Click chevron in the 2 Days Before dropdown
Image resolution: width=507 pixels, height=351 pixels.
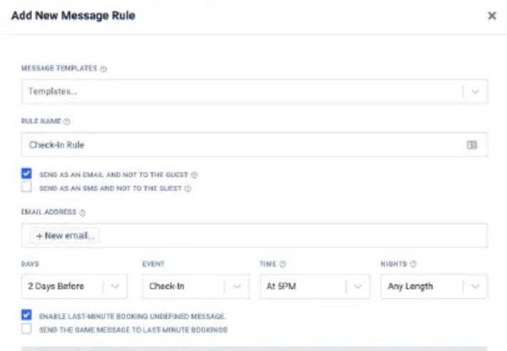pos(115,286)
